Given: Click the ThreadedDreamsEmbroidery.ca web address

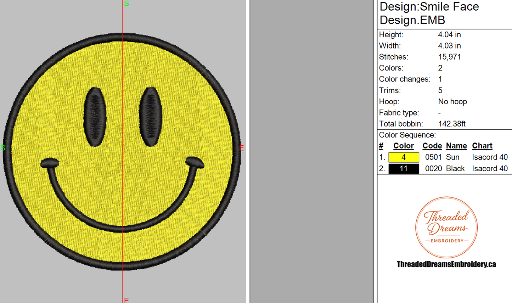Looking at the screenshot, I should coord(446,264).
